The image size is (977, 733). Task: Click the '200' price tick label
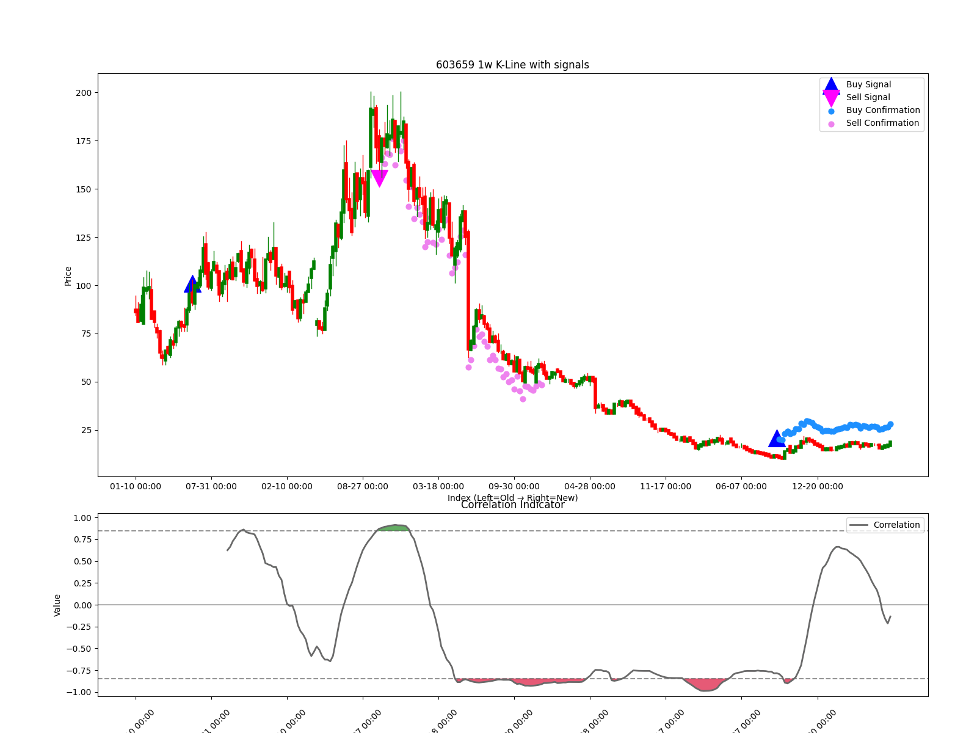click(84, 93)
